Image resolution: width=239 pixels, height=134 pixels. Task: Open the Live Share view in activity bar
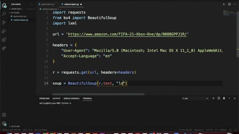click(x=4, y=48)
